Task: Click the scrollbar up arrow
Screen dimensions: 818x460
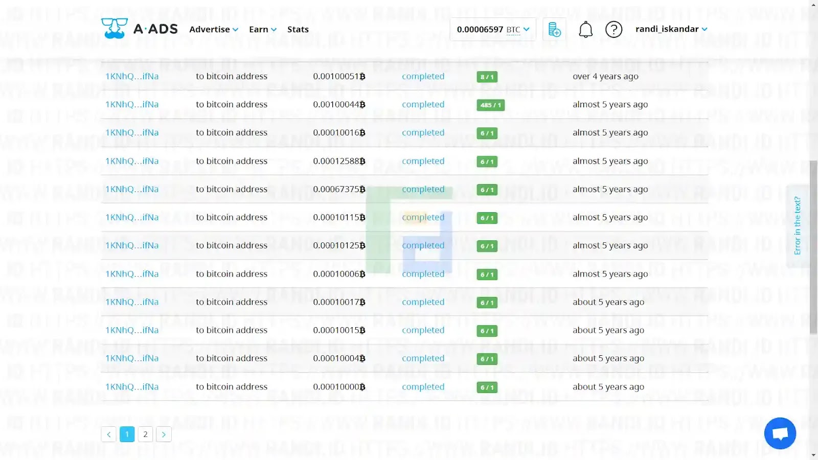Action: [x=813, y=5]
